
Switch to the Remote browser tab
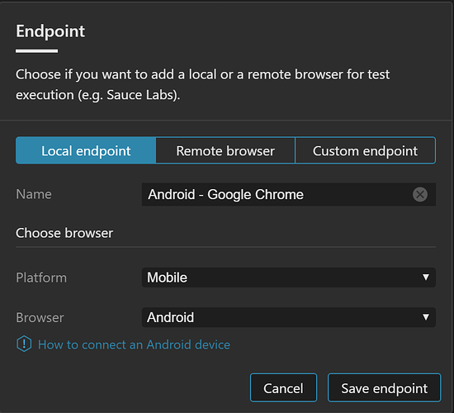click(x=225, y=150)
